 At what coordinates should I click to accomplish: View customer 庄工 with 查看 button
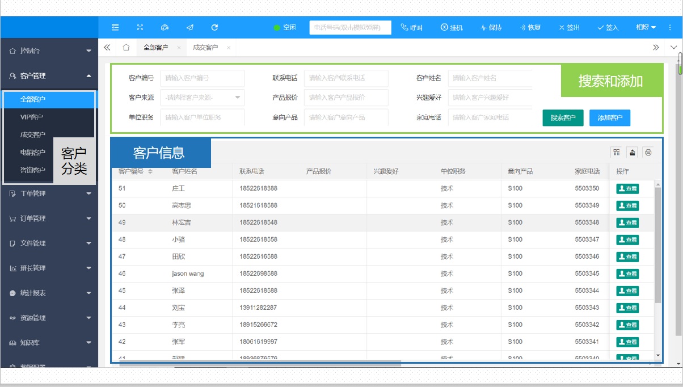pyautogui.click(x=627, y=188)
